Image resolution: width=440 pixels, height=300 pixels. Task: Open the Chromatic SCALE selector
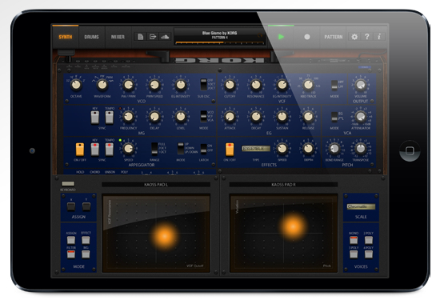click(361, 206)
